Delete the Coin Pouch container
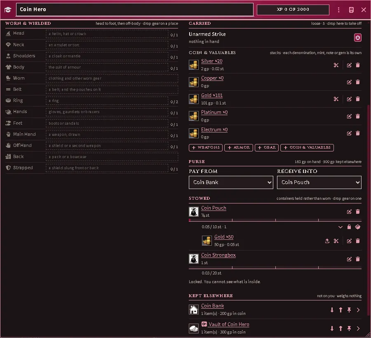 tap(358, 212)
